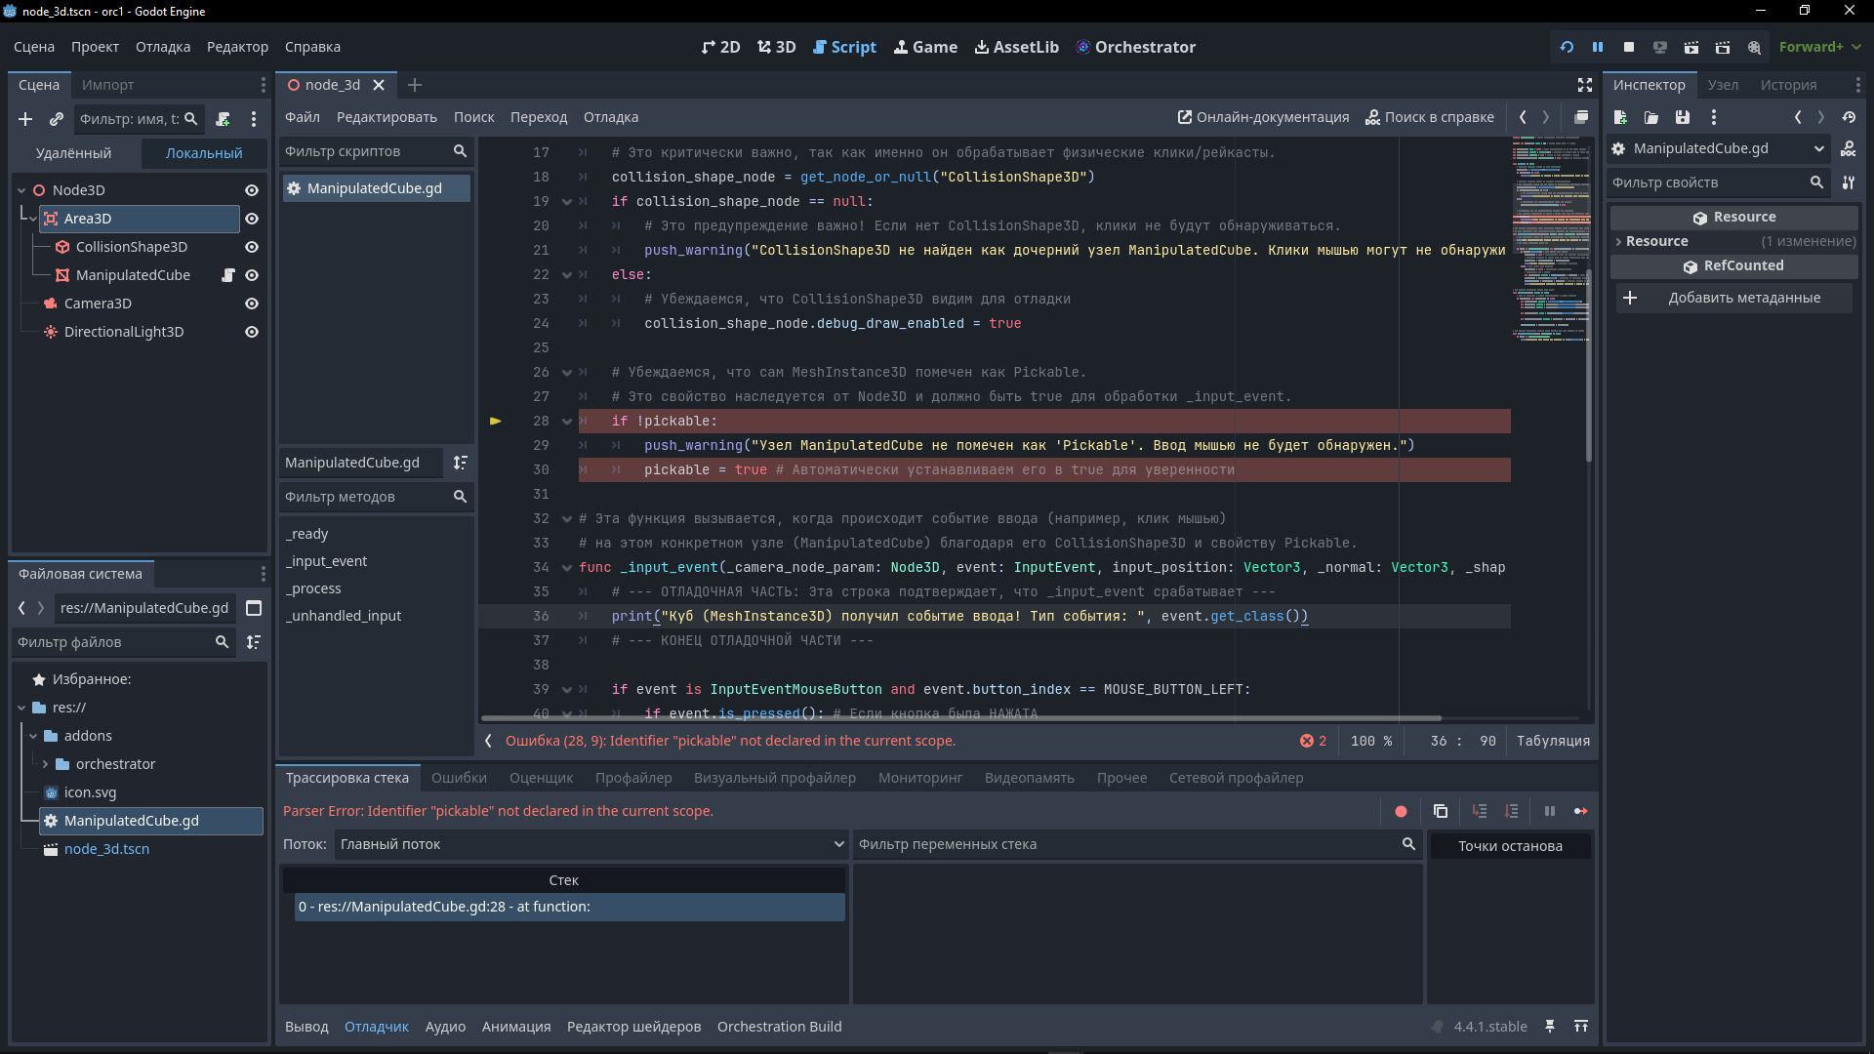Click Copy Error icon in the debugger
Screen dimensions: 1874x1054
[1440, 811]
